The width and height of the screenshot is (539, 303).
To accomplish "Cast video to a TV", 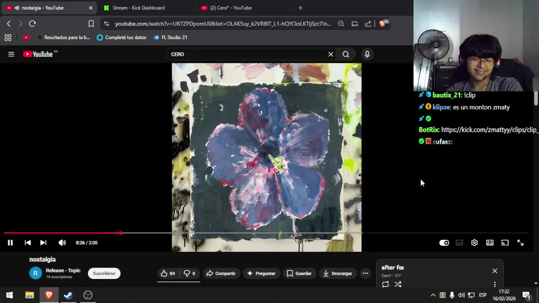I will pyautogui.click(x=505, y=243).
